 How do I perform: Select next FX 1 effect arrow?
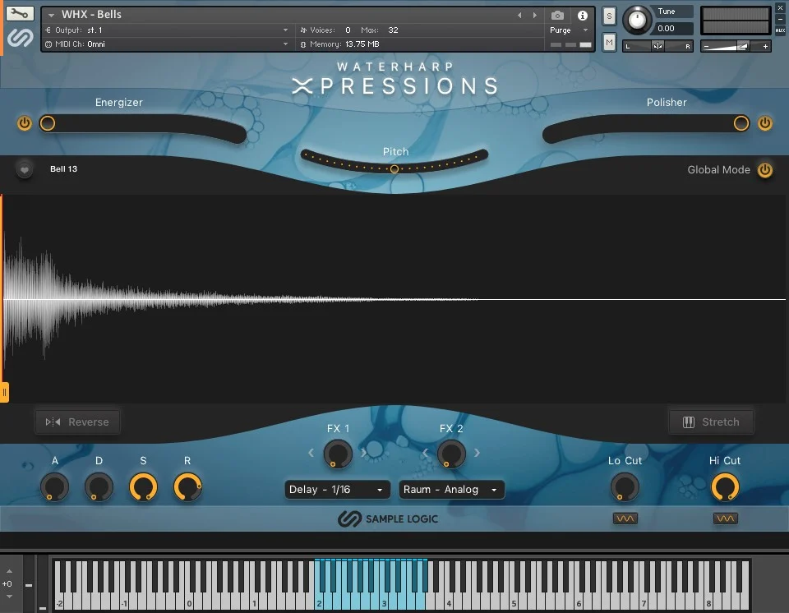363,453
